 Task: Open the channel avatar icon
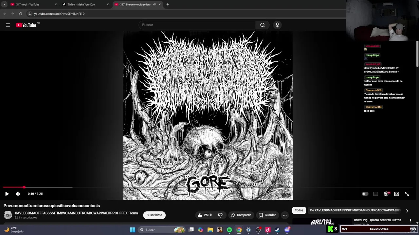8,215
